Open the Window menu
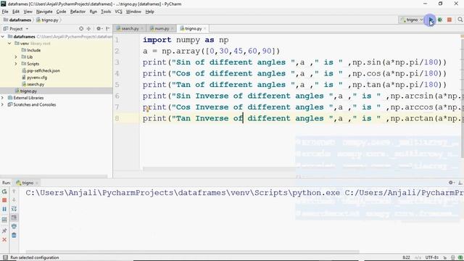464x261 pixels. point(133,12)
